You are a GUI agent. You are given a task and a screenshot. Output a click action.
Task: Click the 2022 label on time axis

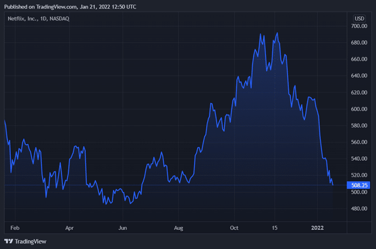317,228
